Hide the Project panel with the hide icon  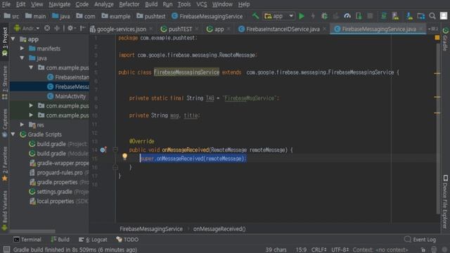click(82, 28)
